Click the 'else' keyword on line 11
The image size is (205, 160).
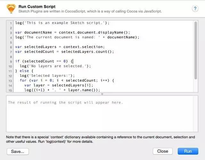tap(24, 71)
